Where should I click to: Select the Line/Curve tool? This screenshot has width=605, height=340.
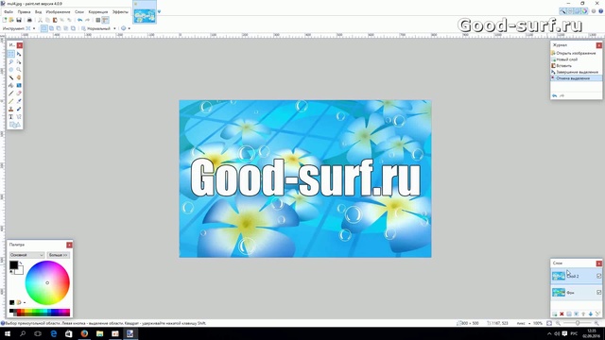click(x=19, y=117)
